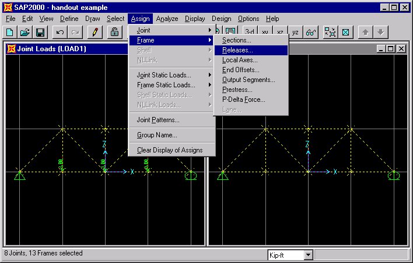Expand Frame Static Loads submenu
Viewport: 413px width, 263px height.
click(171, 85)
